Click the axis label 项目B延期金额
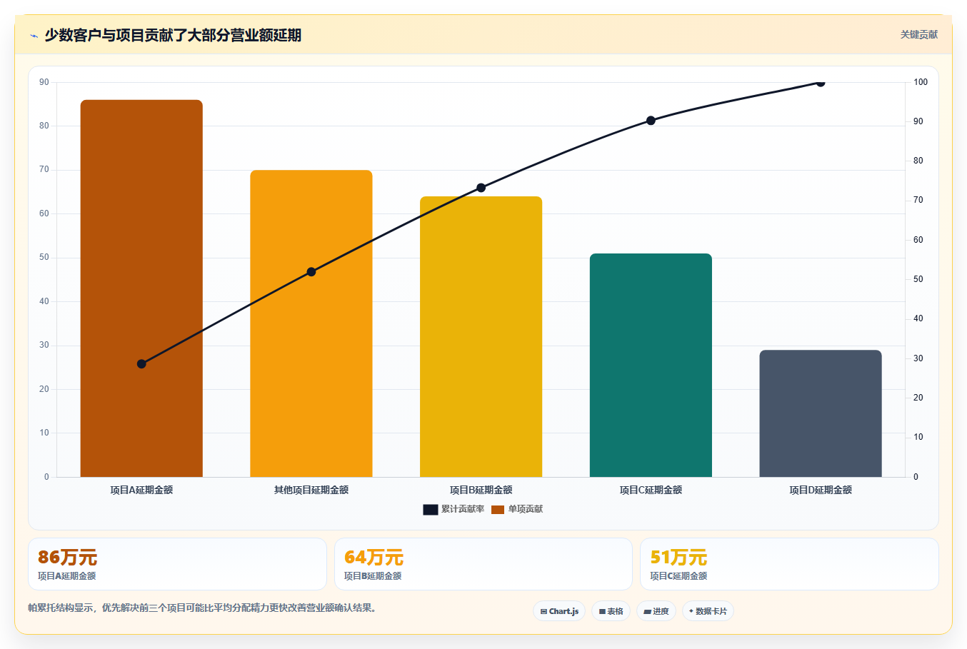This screenshot has height=649, width=967. click(481, 490)
